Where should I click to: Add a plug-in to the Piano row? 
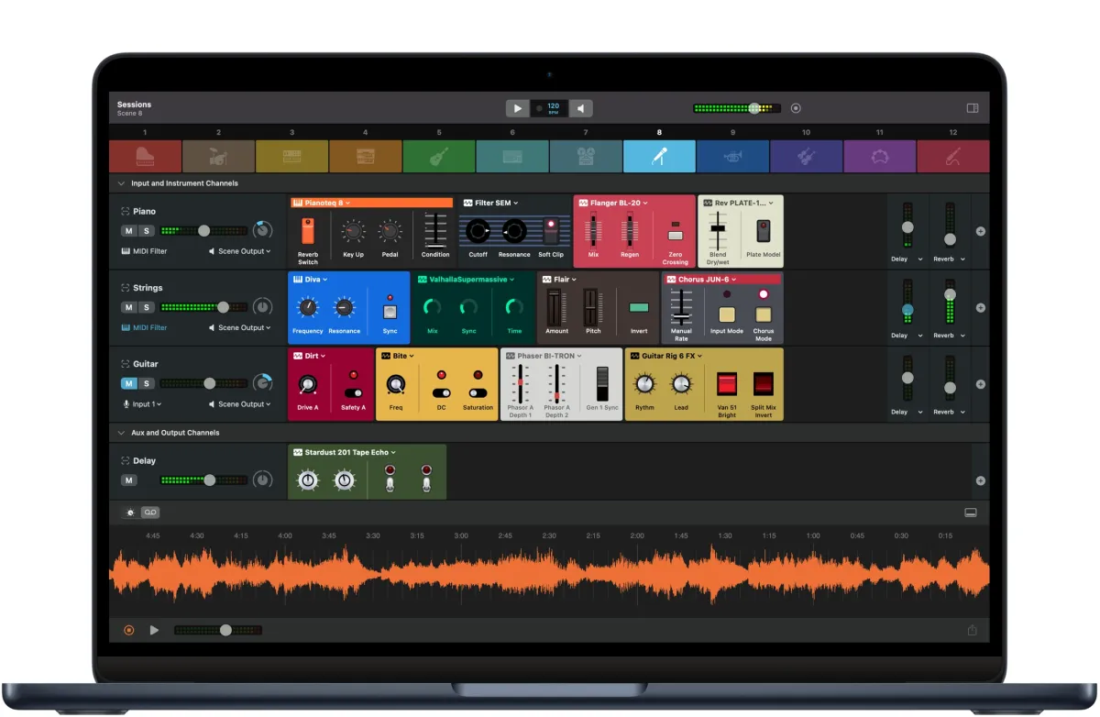(x=980, y=231)
